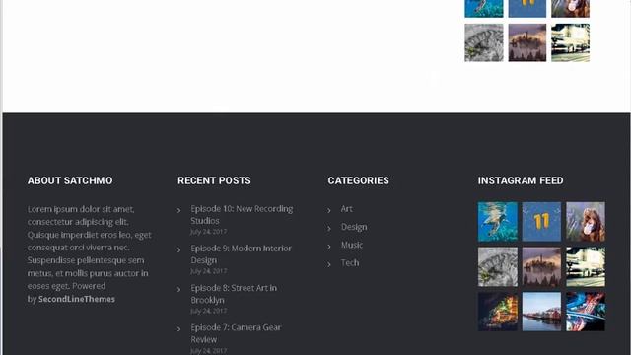Screen dimensions: 631x355
Task: Click July 24, 2017 date under Episode 9
Action: tap(208, 271)
